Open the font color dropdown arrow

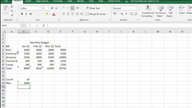(57, 14)
